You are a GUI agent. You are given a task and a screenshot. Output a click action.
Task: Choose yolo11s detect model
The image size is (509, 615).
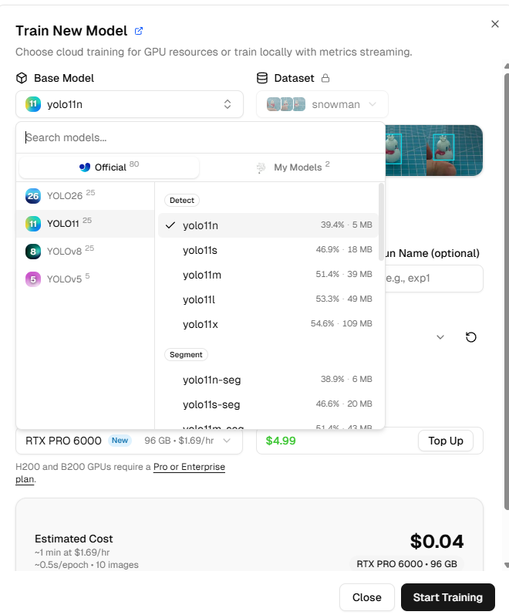(268, 250)
